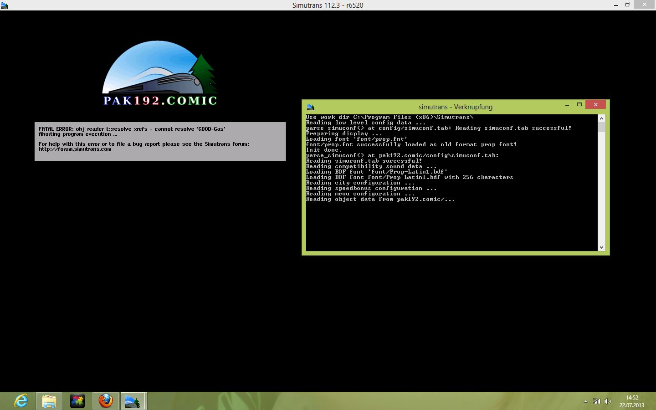Screen dimensions: 656x410
Task: Switch to Firefox in the taskbar
Action: [x=106, y=401]
